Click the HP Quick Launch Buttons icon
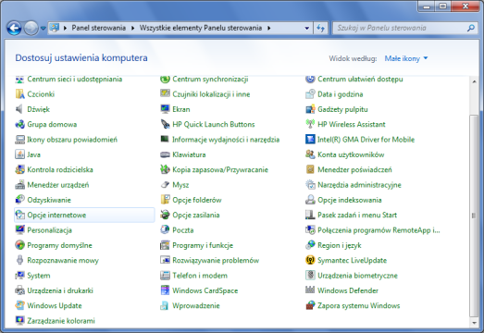Image resolution: width=484 pixels, height=333 pixels. (165, 124)
